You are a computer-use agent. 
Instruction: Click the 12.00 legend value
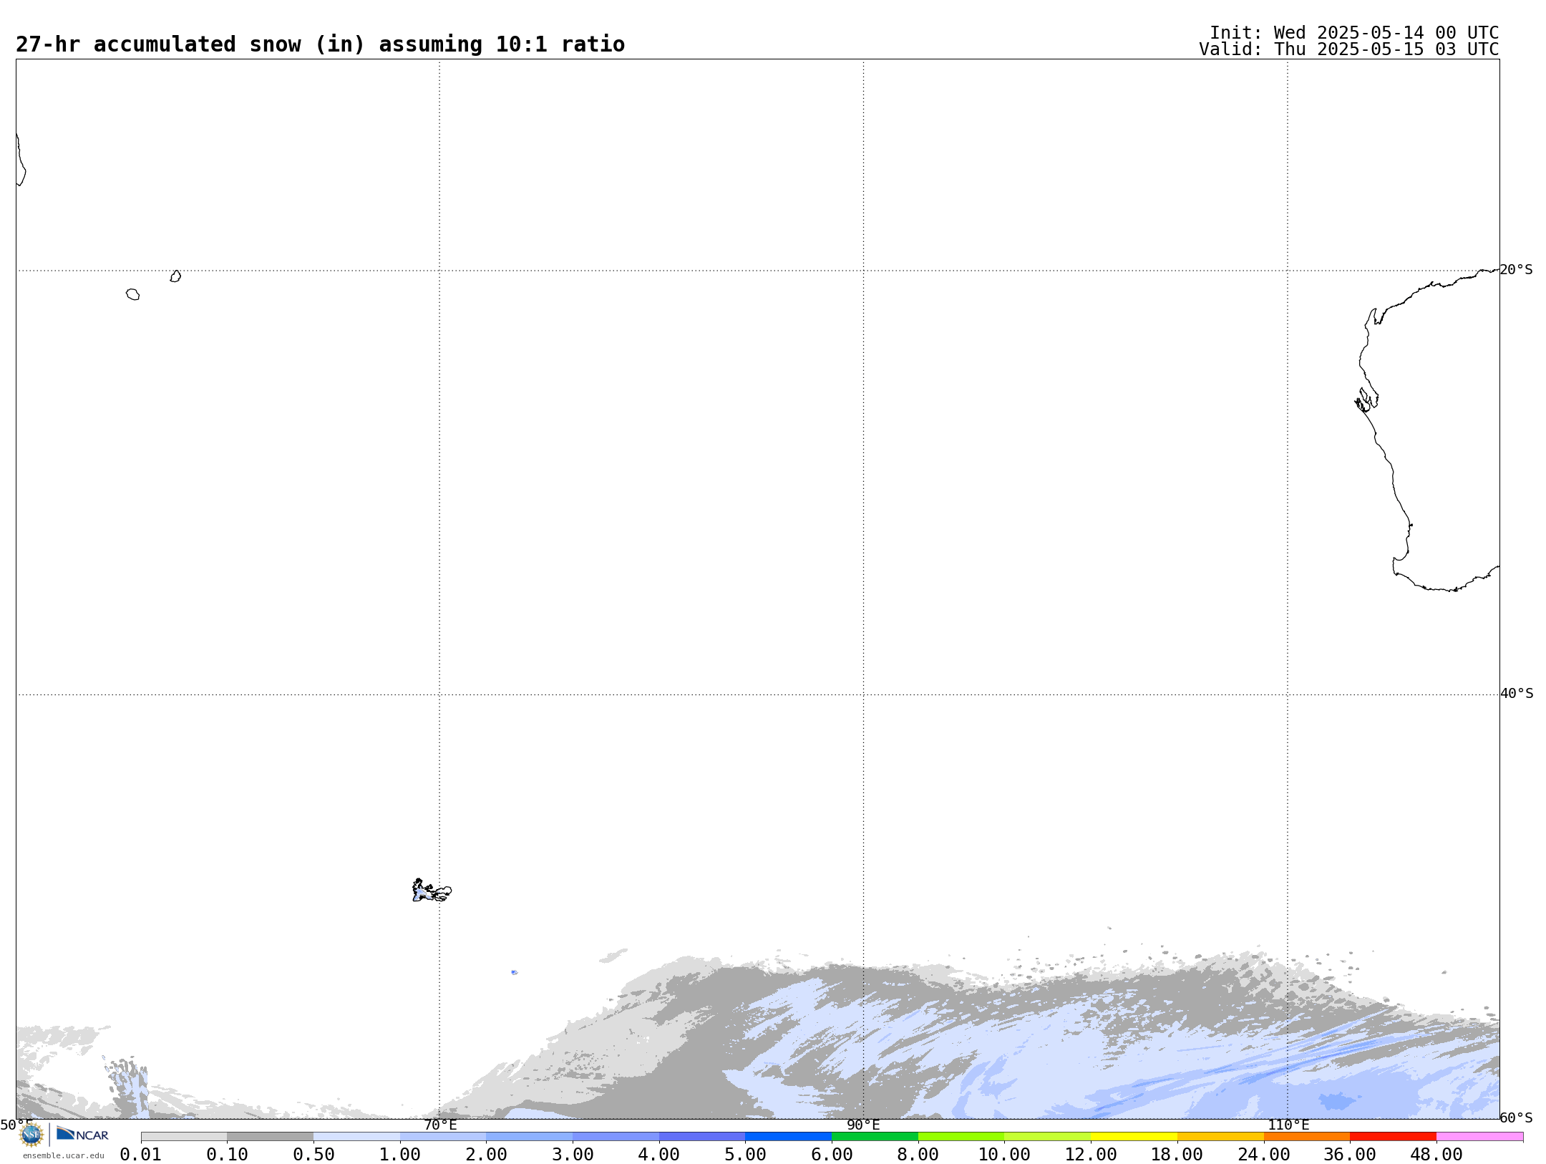coord(1091,1155)
